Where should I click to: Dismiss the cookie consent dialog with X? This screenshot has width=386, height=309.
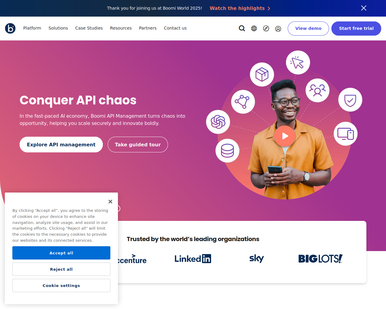[110, 202]
